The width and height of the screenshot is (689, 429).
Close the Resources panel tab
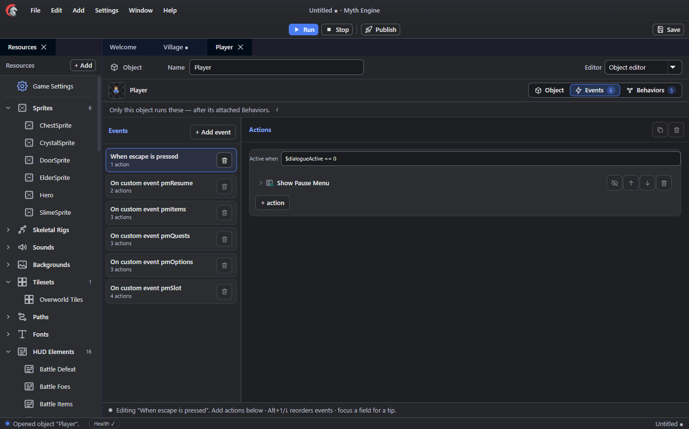coord(44,47)
